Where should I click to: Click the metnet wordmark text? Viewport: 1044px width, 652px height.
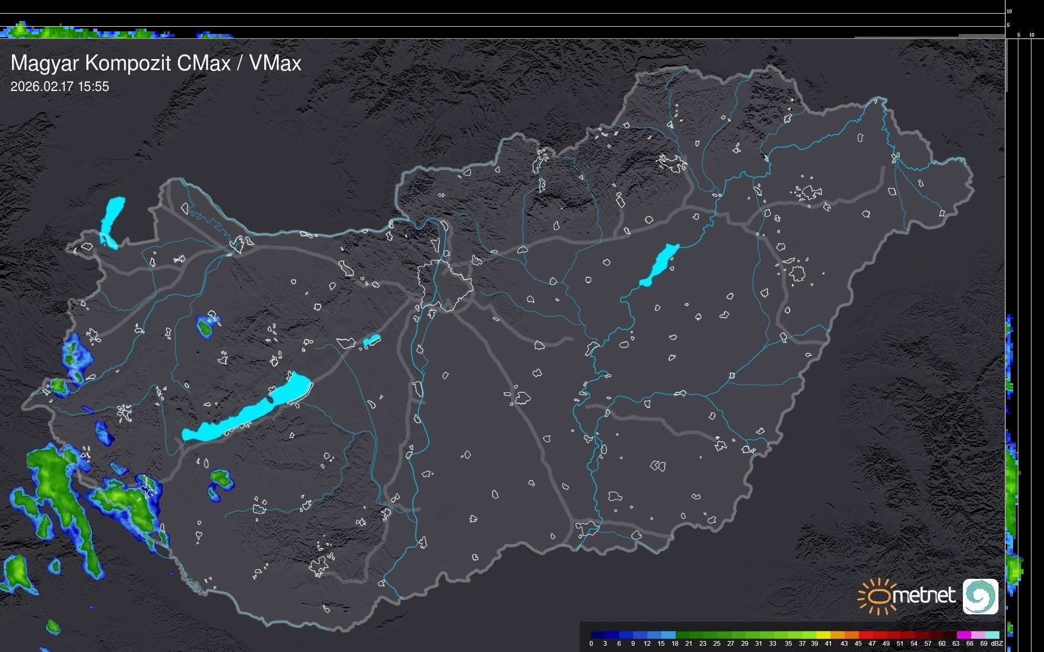click(924, 596)
